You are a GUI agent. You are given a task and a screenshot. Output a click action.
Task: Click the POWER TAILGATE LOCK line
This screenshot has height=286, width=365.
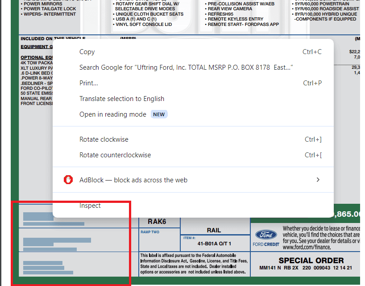tap(50, 9)
